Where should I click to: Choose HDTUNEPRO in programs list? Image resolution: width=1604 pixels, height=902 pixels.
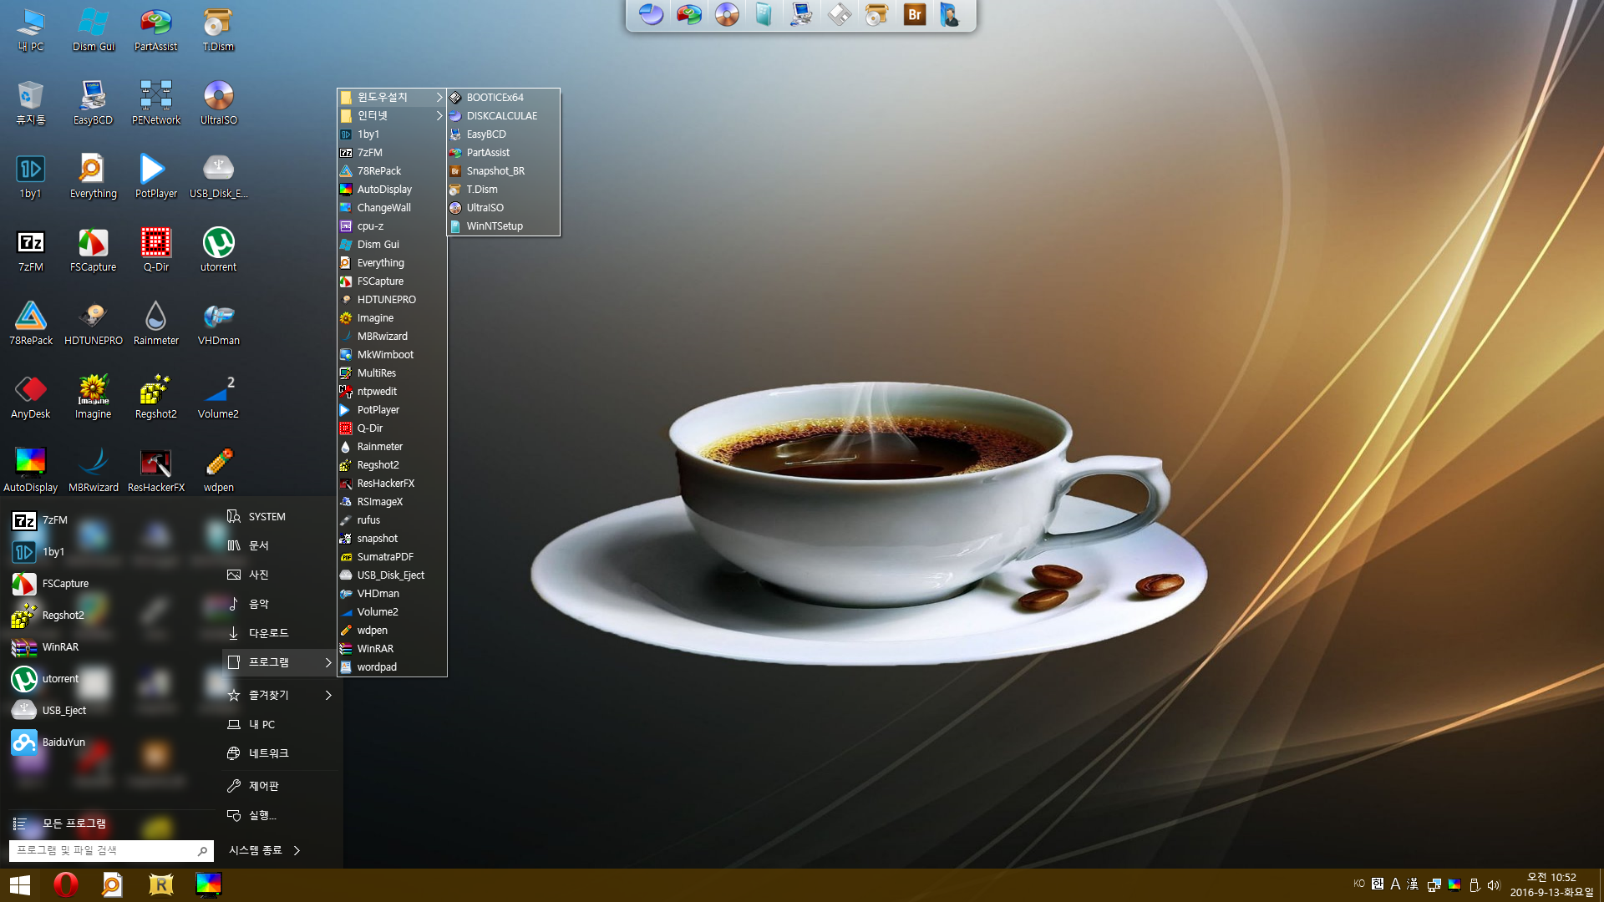tap(391, 300)
